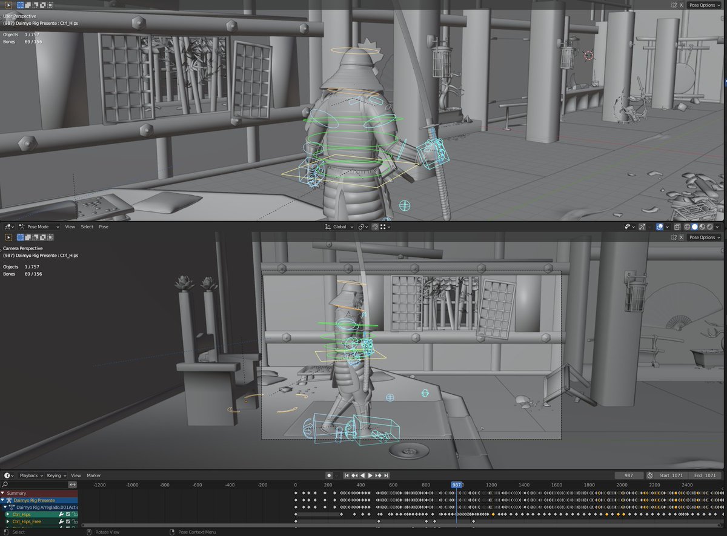Collapse the Daimyo Rig Presente channel
Viewport: 727px width, 536px height.
point(3,500)
